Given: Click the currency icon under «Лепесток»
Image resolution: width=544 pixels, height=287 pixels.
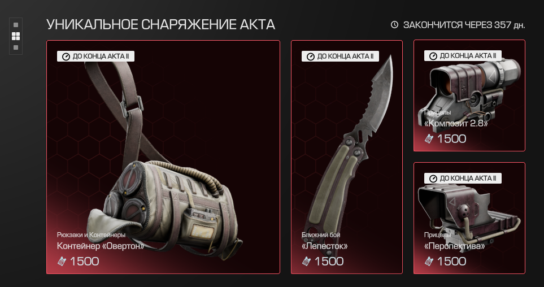Looking at the screenshot, I should (x=306, y=262).
